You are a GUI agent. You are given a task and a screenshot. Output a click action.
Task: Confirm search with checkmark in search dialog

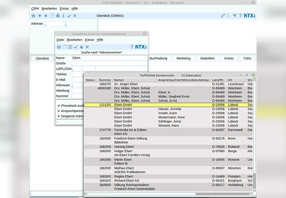click(76, 47)
